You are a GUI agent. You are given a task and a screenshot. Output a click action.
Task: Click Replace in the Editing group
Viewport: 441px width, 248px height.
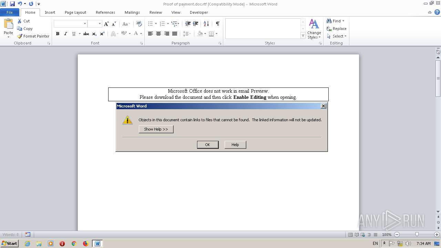tap(336, 29)
